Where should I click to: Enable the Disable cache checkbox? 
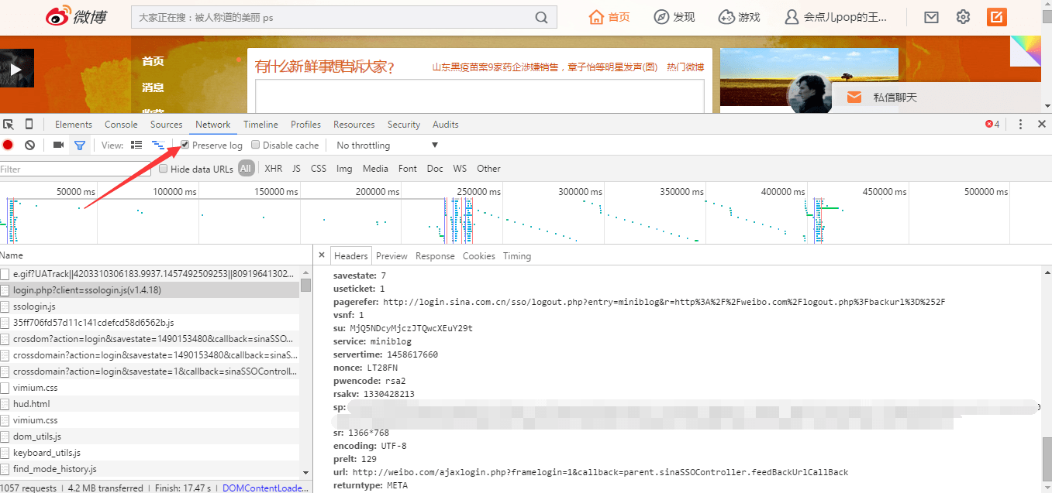pos(255,145)
